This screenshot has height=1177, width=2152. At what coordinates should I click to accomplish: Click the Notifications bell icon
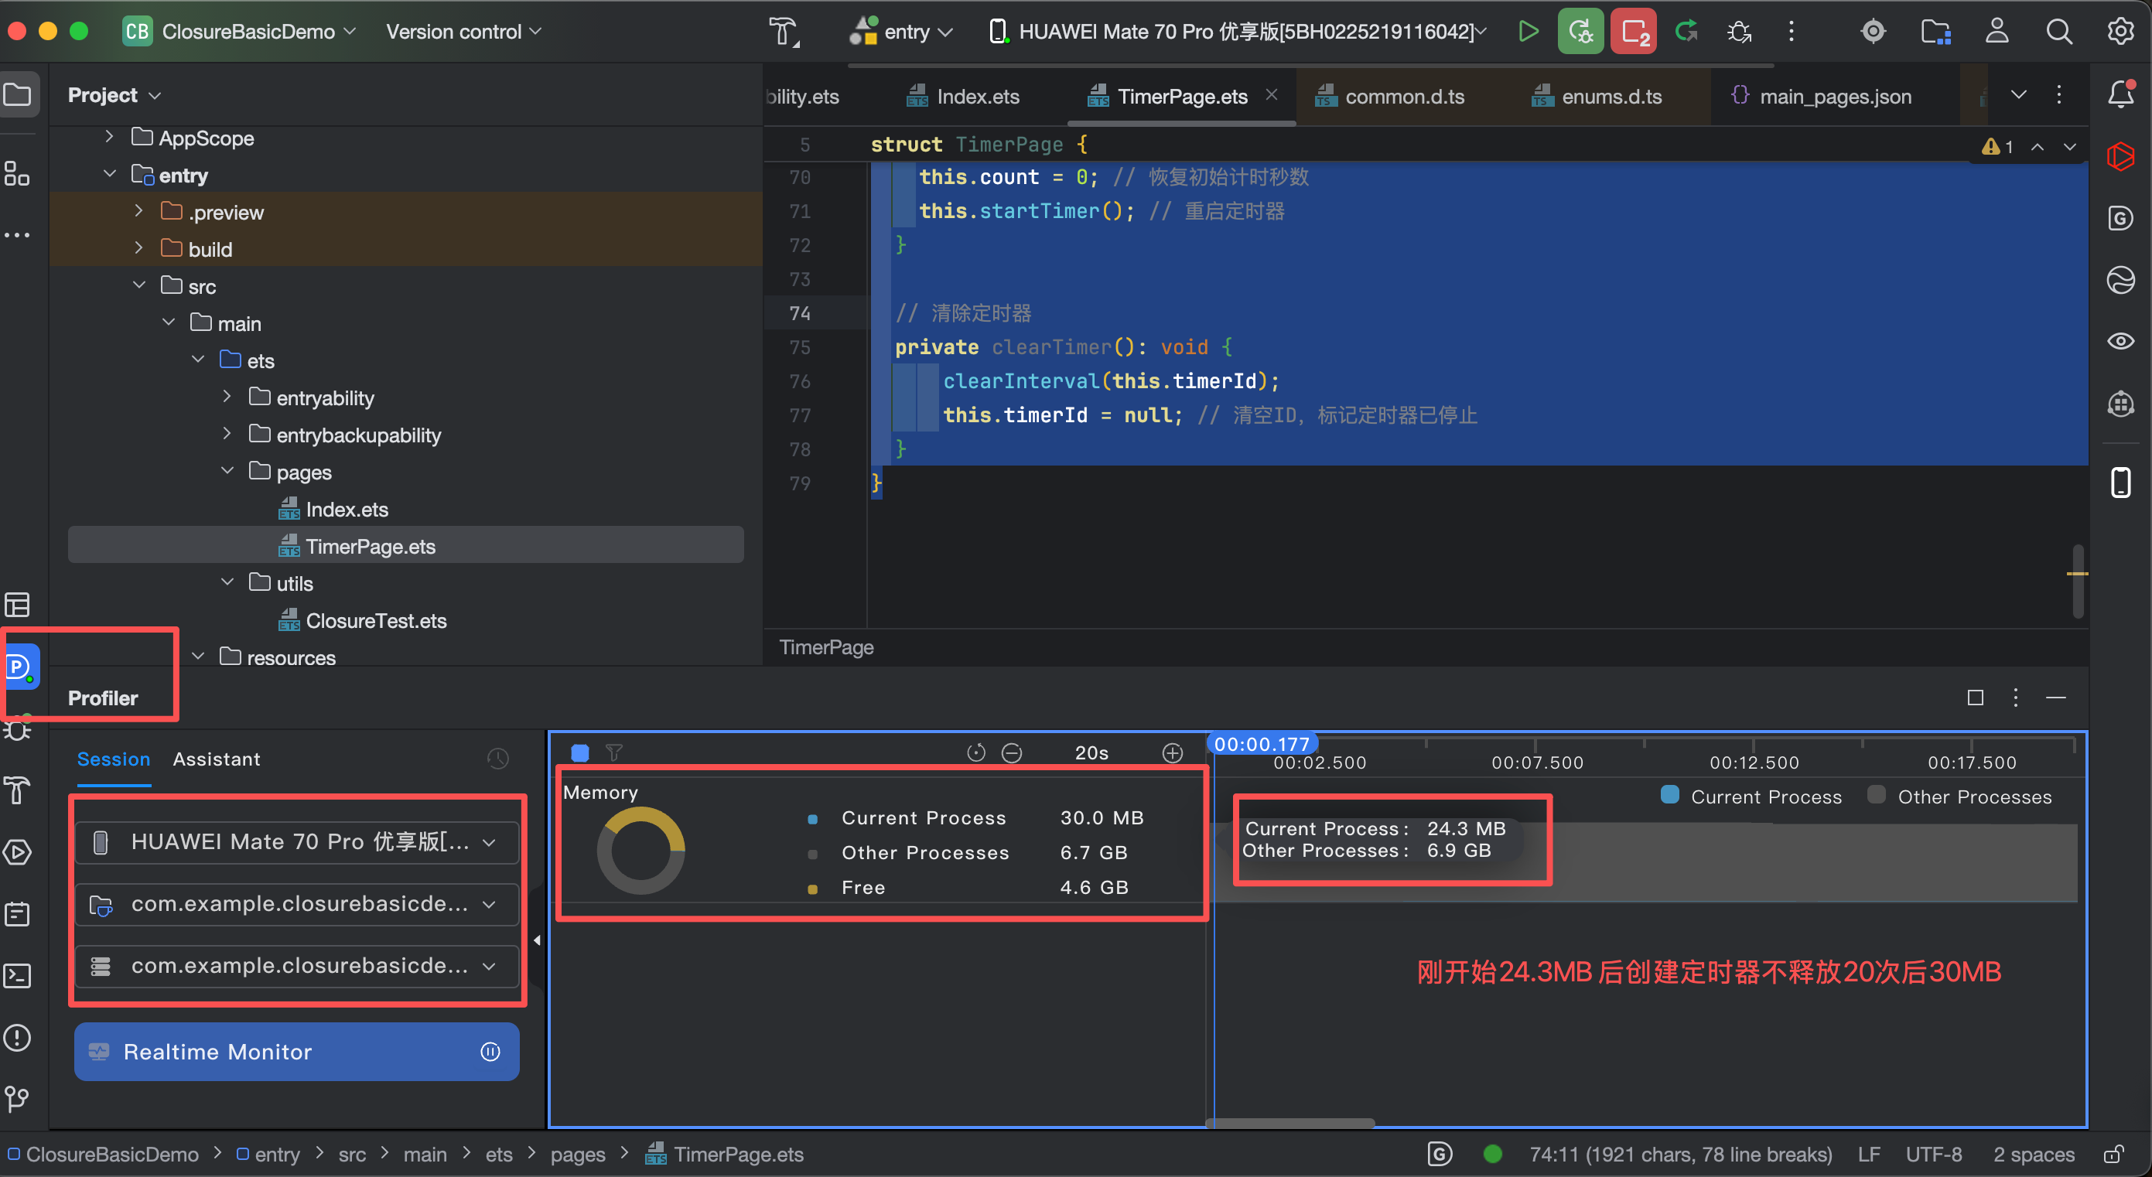pyautogui.click(x=2120, y=94)
